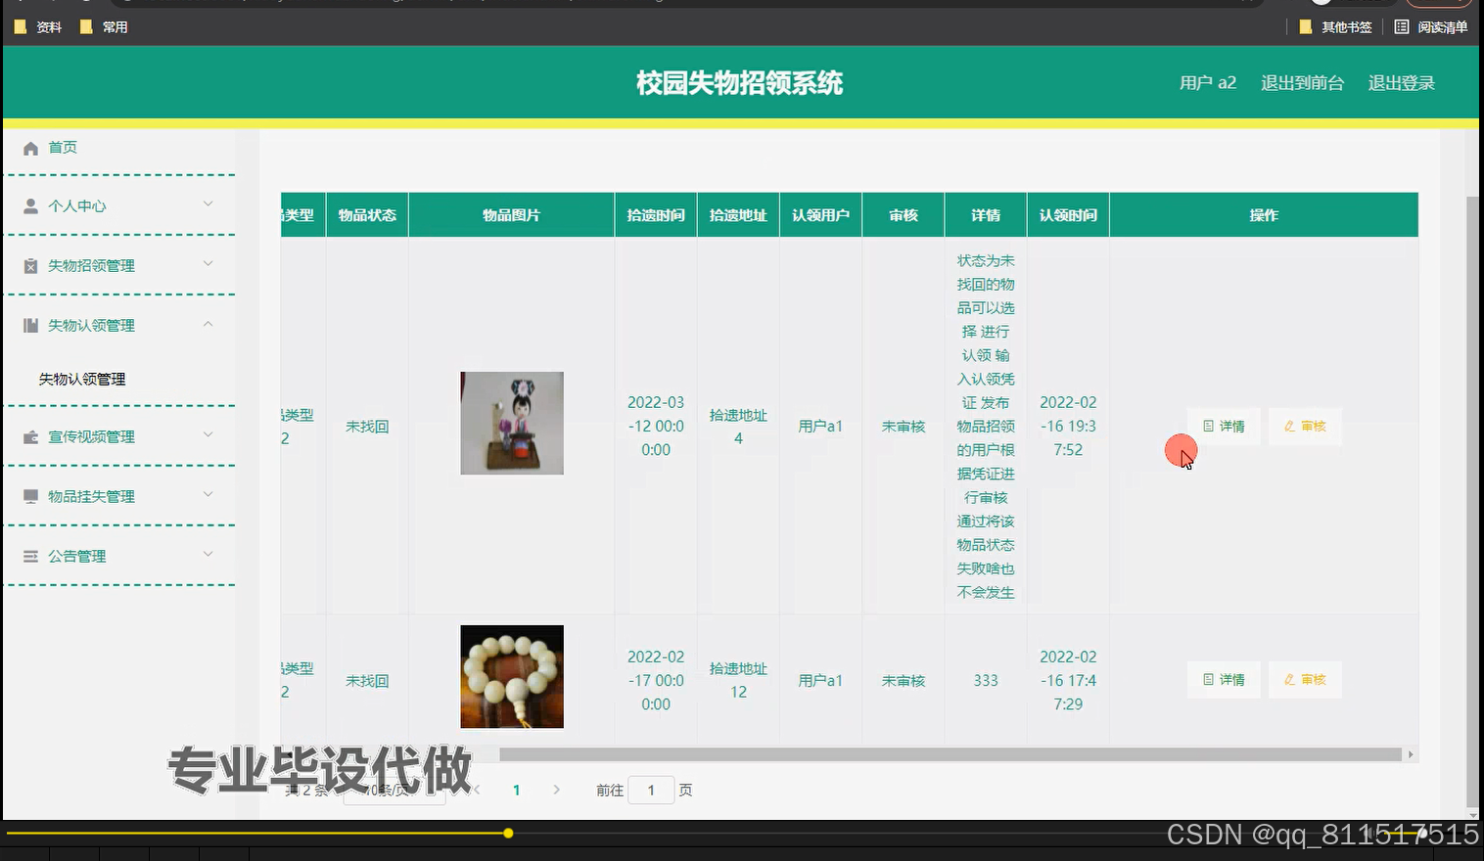Click the next page arrow
The width and height of the screenshot is (1484, 861).
(556, 791)
